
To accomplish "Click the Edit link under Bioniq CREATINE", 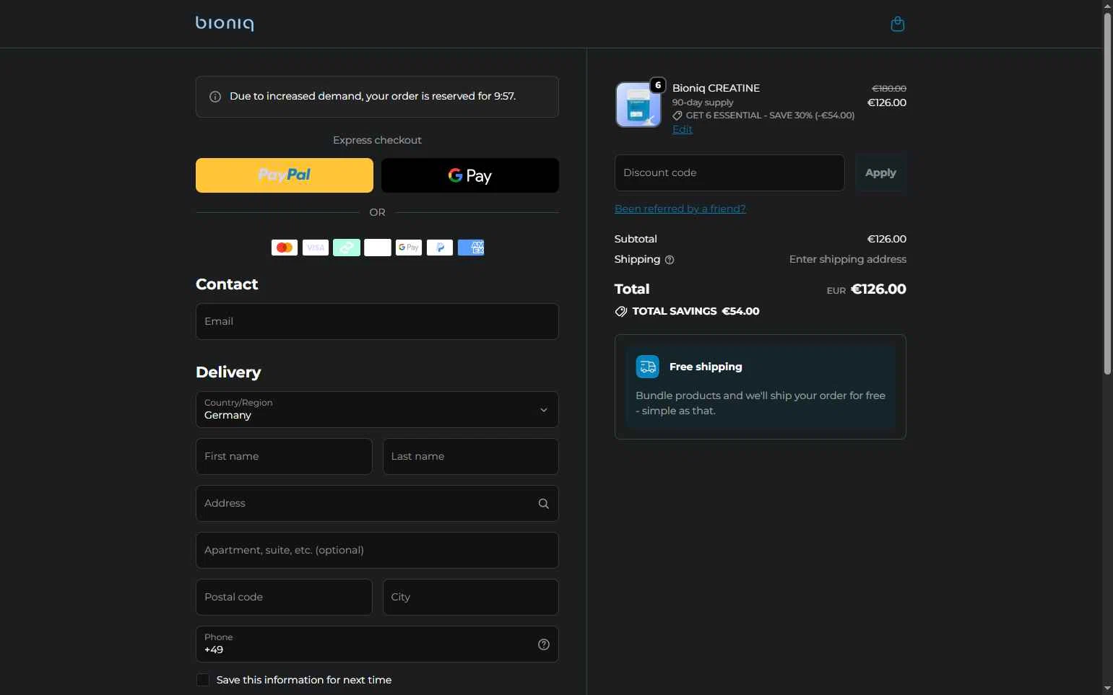I will pos(683,129).
